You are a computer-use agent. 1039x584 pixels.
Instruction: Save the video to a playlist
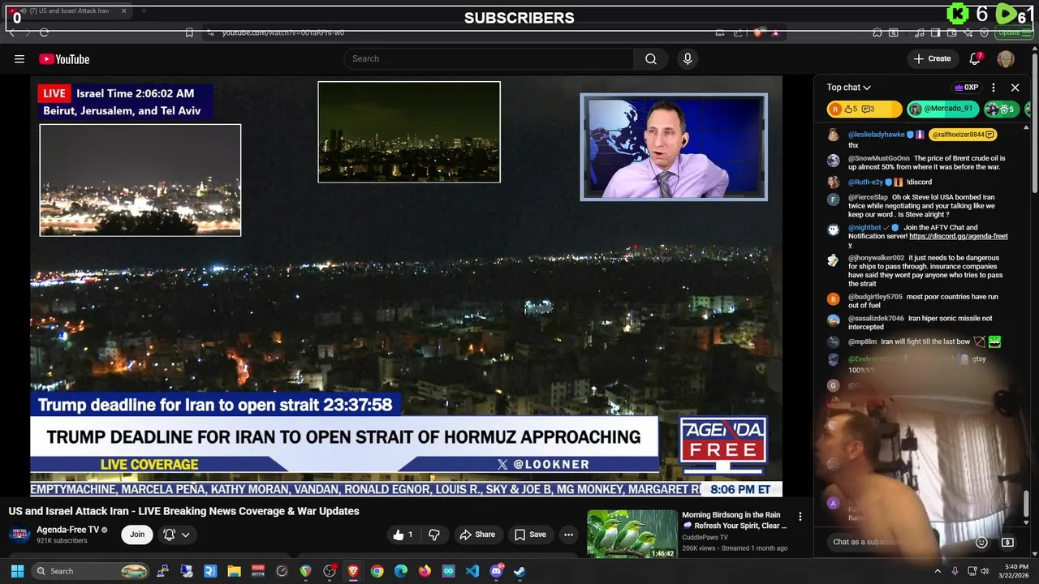click(529, 535)
